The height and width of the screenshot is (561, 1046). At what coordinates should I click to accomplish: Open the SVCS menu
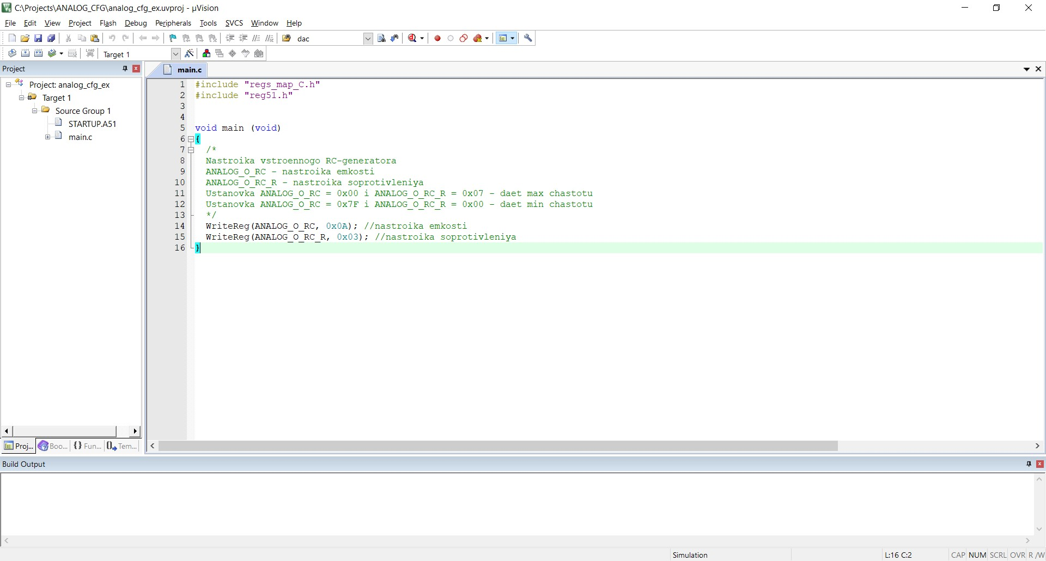[234, 23]
